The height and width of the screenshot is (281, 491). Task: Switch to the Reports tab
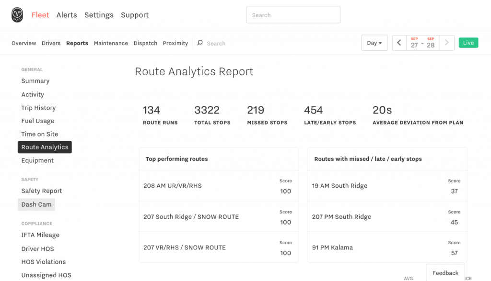click(x=77, y=43)
